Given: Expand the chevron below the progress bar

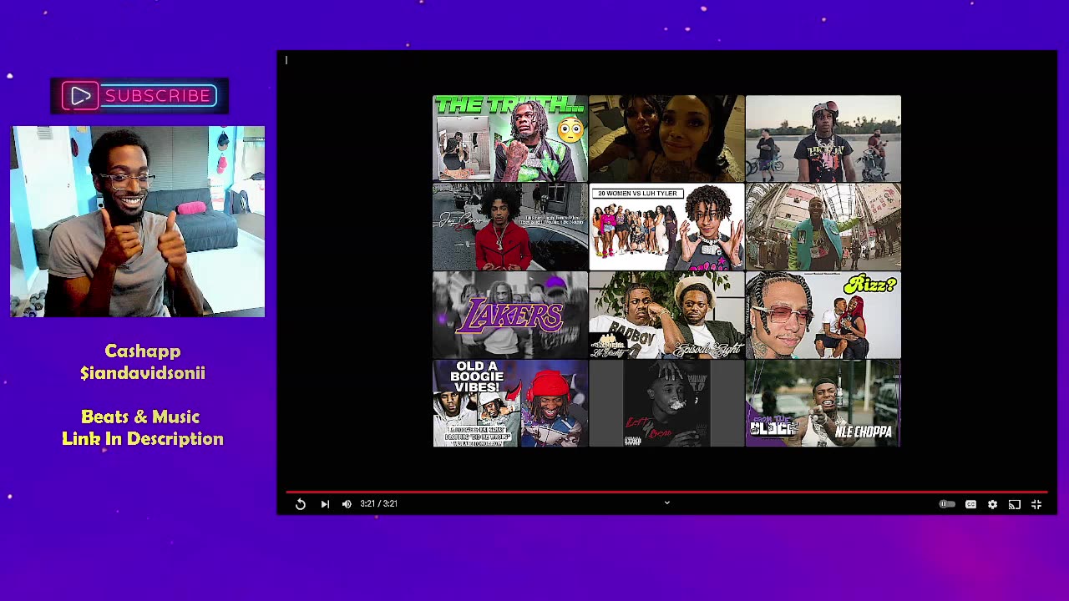Looking at the screenshot, I should [x=666, y=503].
